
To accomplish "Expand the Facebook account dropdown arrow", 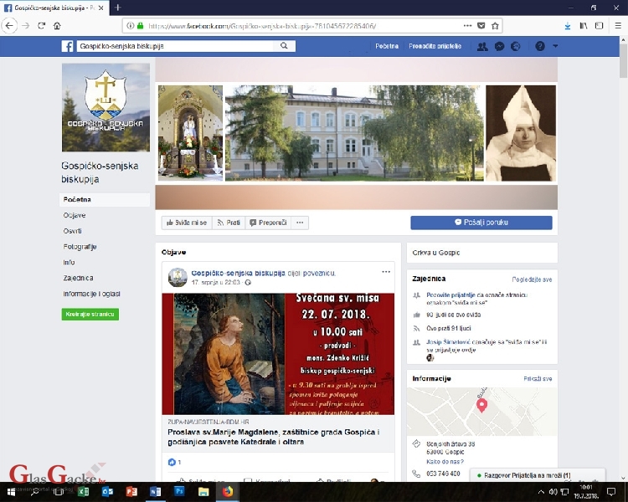I will 555,46.
